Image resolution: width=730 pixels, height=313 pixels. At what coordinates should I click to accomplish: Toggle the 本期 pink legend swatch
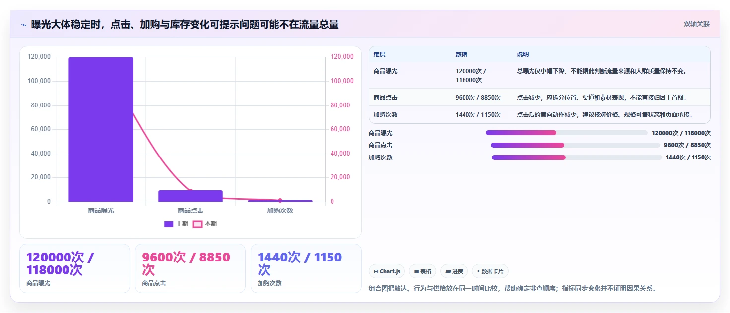[197, 224]
